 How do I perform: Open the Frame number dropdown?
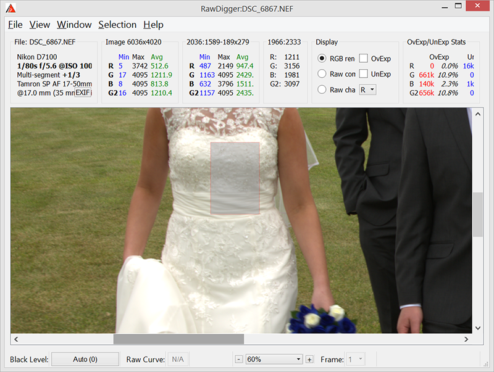pyautogui.click(x=357, y=359)
